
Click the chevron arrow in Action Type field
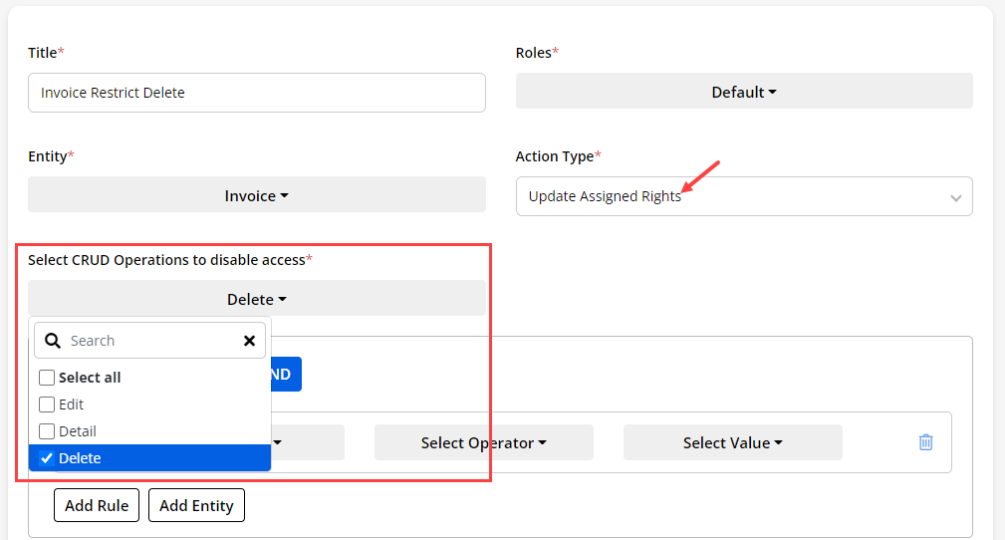pos(955,197)
